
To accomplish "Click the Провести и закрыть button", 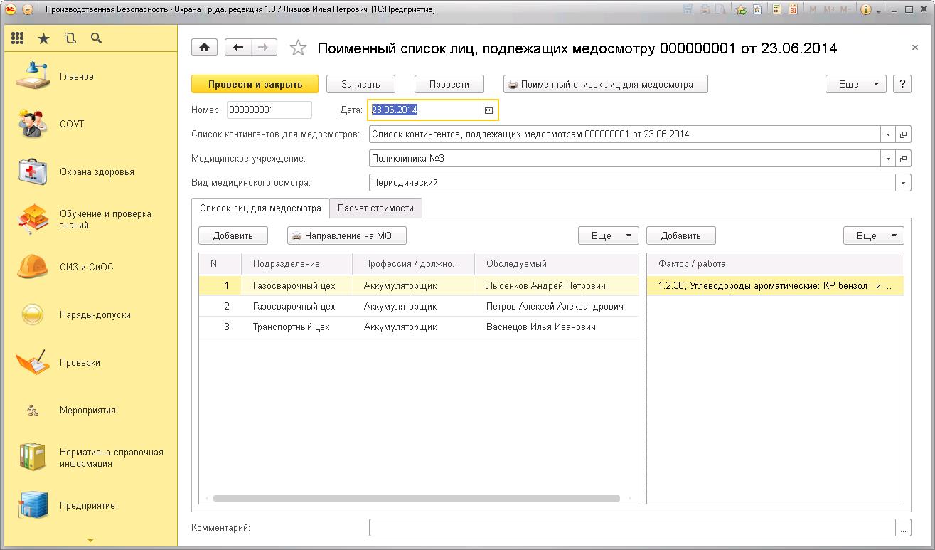I will click(x=255, y=84).
